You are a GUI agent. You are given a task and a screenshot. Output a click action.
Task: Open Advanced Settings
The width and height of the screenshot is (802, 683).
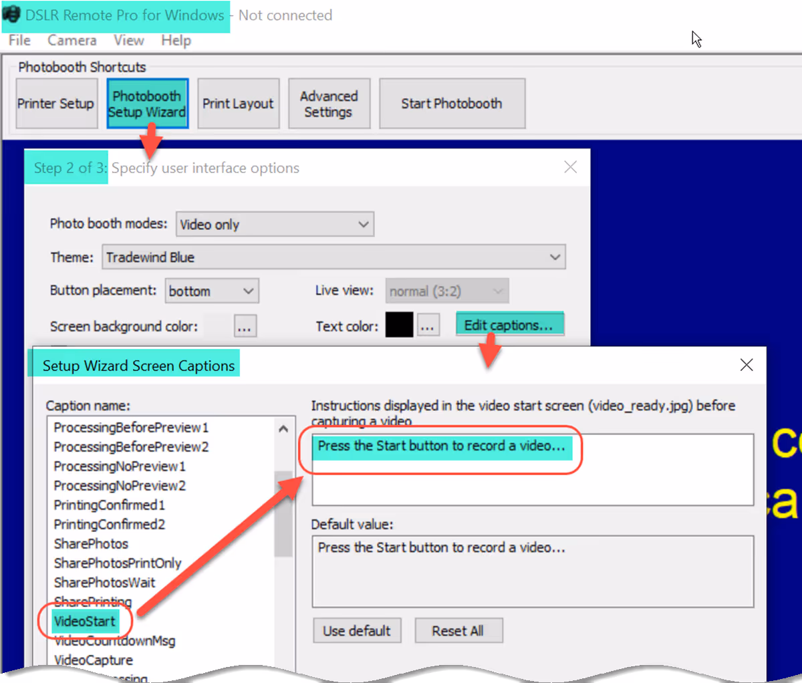click(329, 104)
